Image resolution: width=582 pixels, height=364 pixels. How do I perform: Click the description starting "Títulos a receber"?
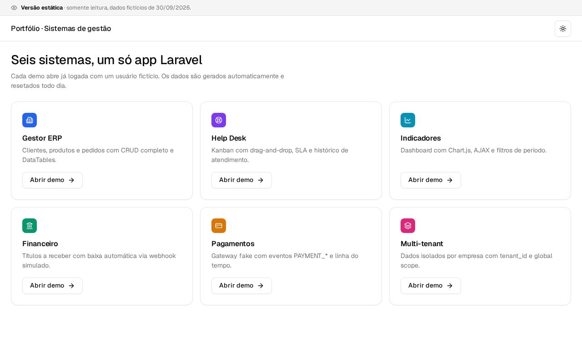click(x=99, y=261)
